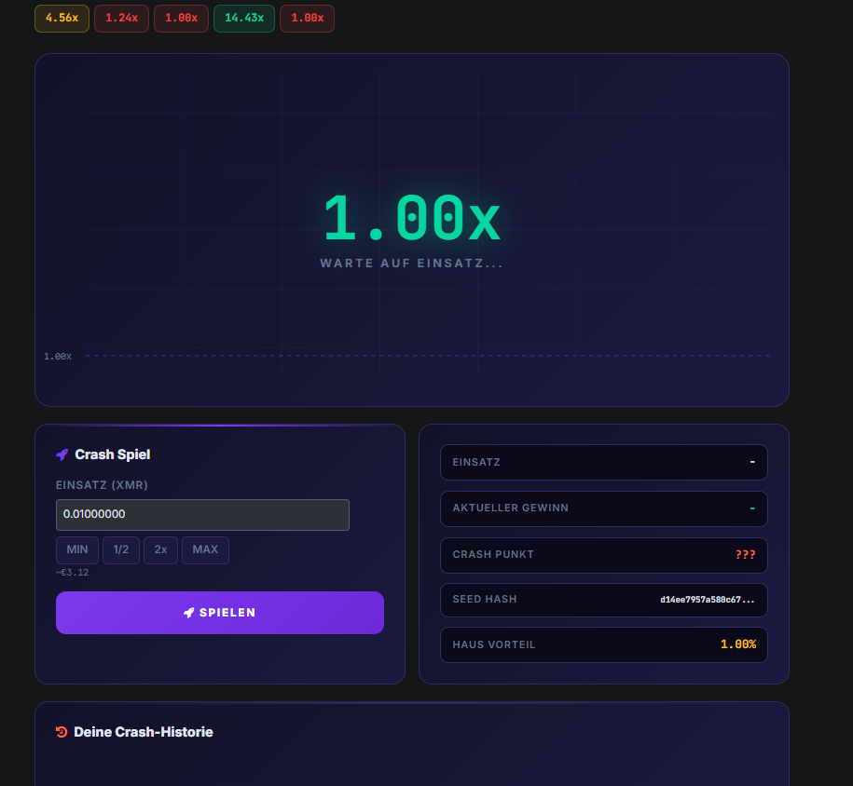Start the game with the SPIELEN button
853x786 pixels.
220,613
